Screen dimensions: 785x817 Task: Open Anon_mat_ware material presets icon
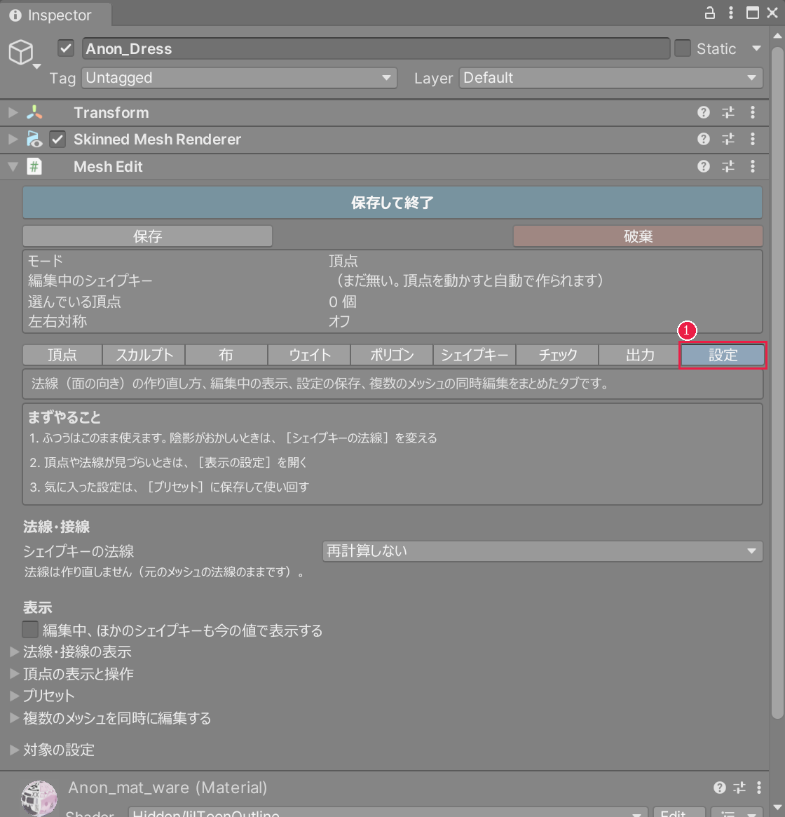coord(739,788)
